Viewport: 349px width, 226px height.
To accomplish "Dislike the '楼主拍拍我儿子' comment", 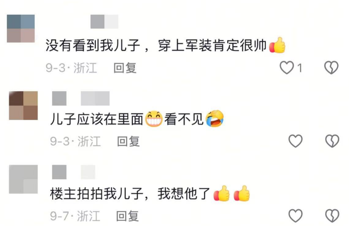I will (x=332, y=215).
